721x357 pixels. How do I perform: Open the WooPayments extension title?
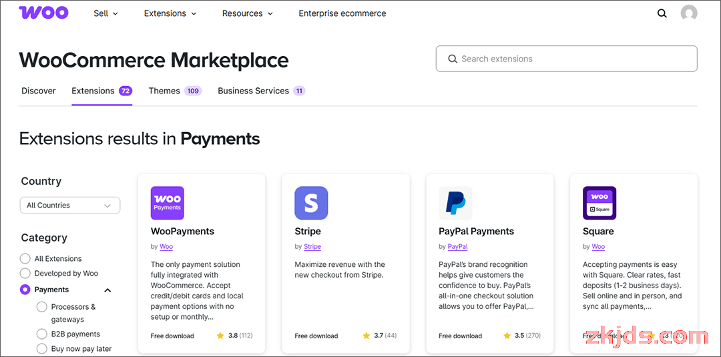click(182, 231)
